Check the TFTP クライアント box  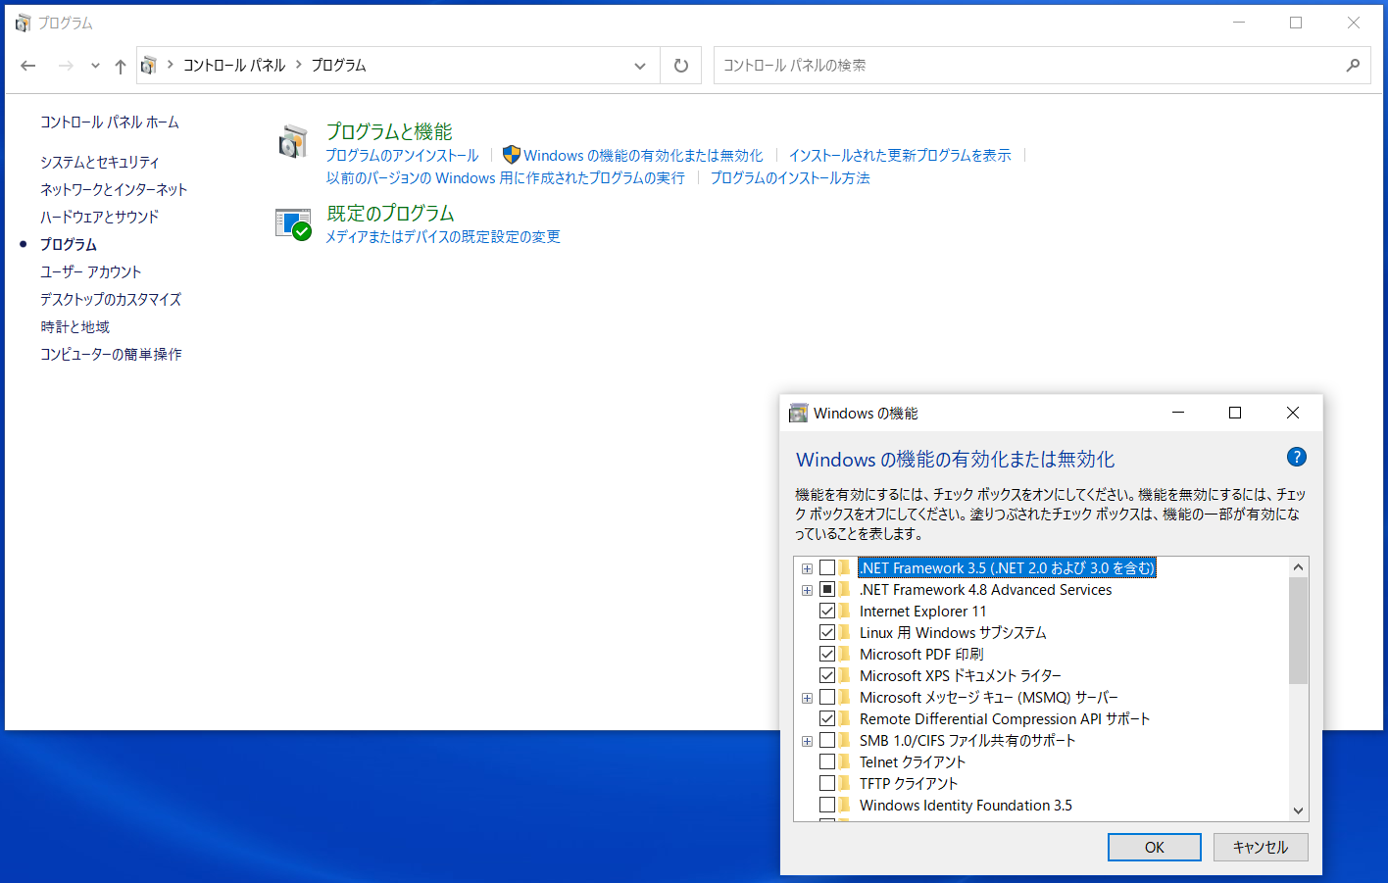tap(827, 783)
